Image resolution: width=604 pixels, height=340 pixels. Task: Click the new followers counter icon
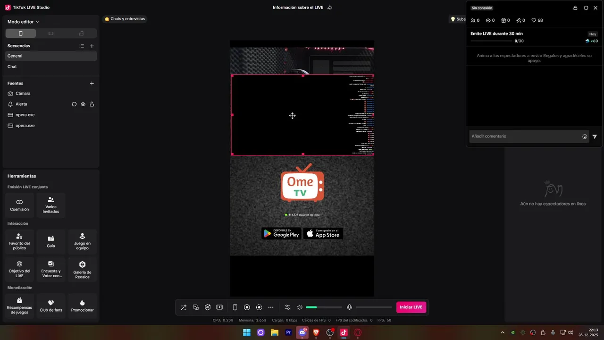(520, 20)
